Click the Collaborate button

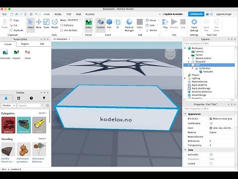pyautogui.click(x=196, y=14)
